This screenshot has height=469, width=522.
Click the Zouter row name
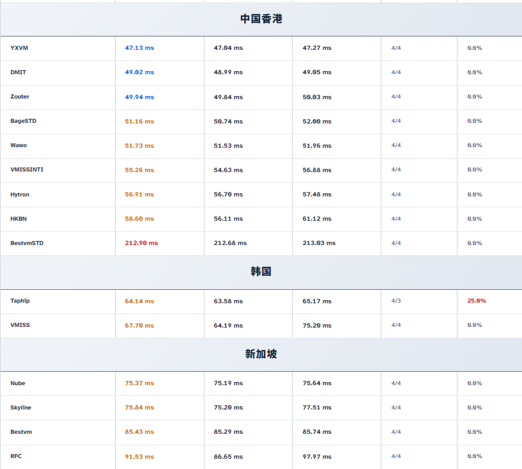coord(20,97)
